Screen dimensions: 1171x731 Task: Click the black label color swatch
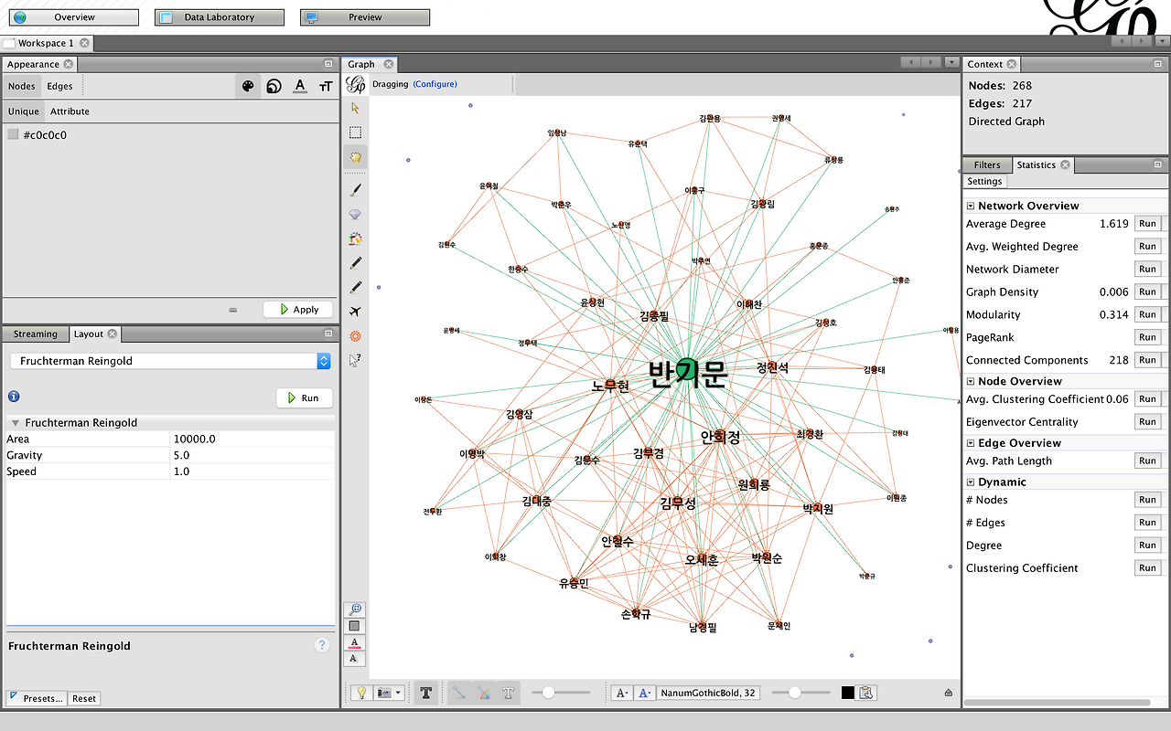[x=848, y=693]
